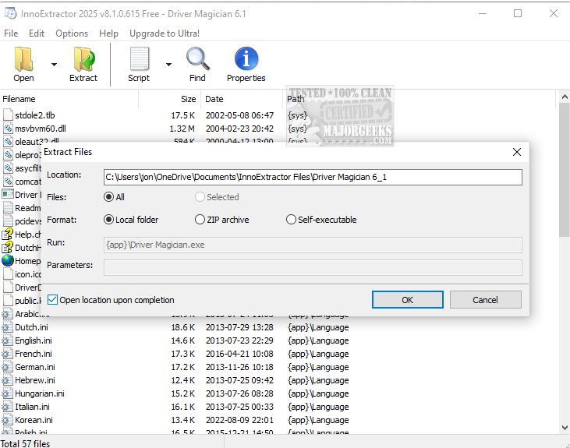Open the Edit menu
The image size is (570, 448).
point(37,34)
